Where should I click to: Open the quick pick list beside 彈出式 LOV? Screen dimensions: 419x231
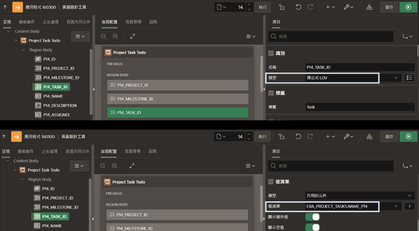tap(409, 78)
